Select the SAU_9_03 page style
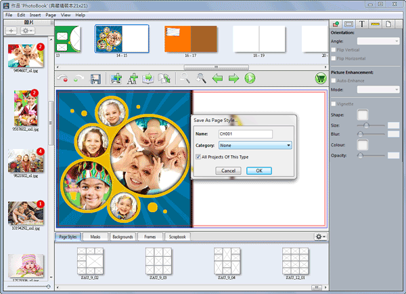Viewport: 406px width, 294px height. [x=158, y=261]
